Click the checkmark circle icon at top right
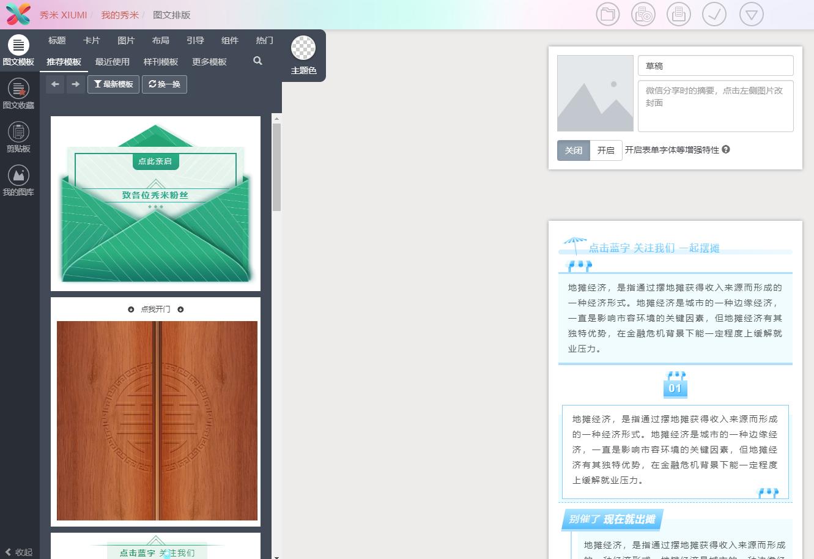Image resolution: width=814 pixels, height=559 pixels. point(714,13)
